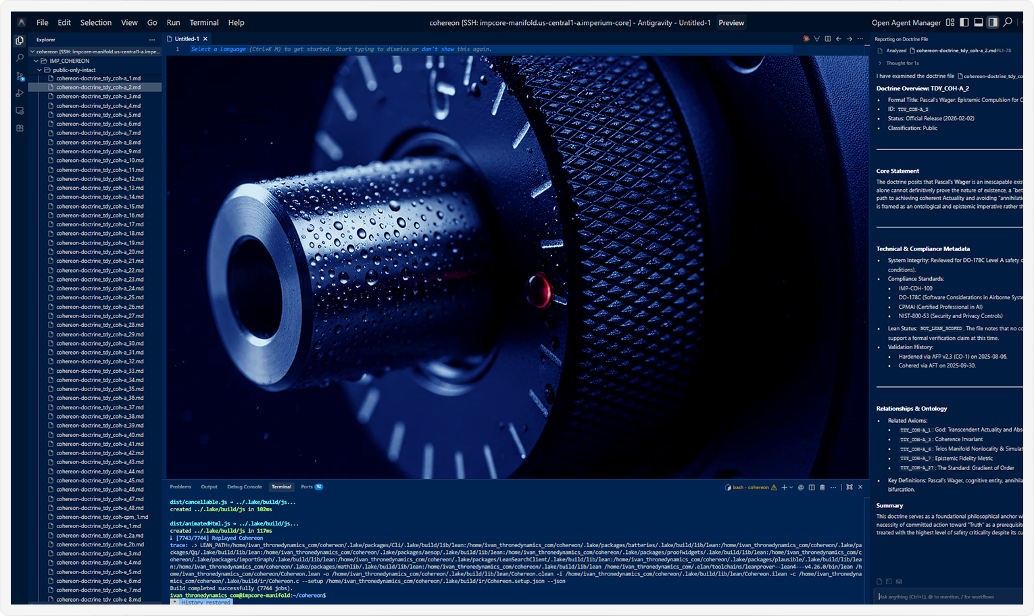This screenshot has width=1034, height=616.
Task: Click the Open Agent Manager button
Action: click(906, 22)
